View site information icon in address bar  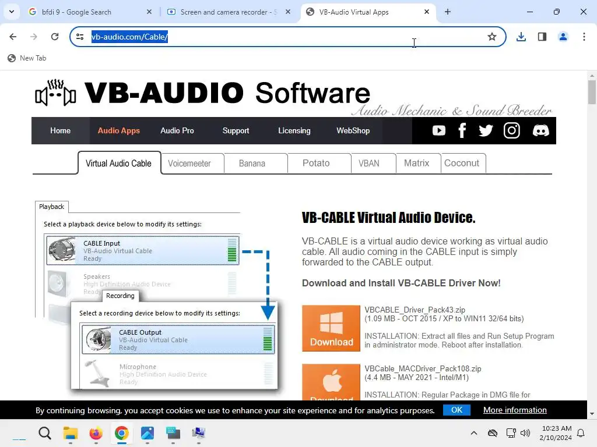point(80,37)
